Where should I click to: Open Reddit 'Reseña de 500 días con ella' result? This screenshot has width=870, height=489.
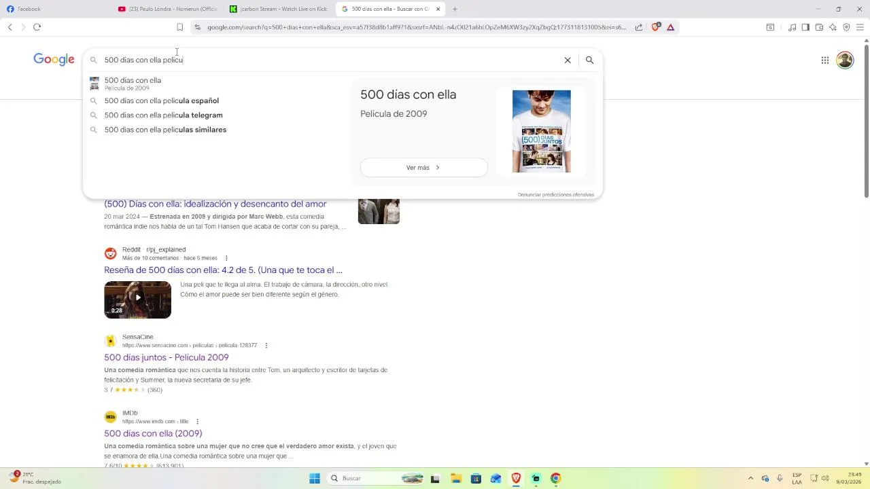(223, 270)
